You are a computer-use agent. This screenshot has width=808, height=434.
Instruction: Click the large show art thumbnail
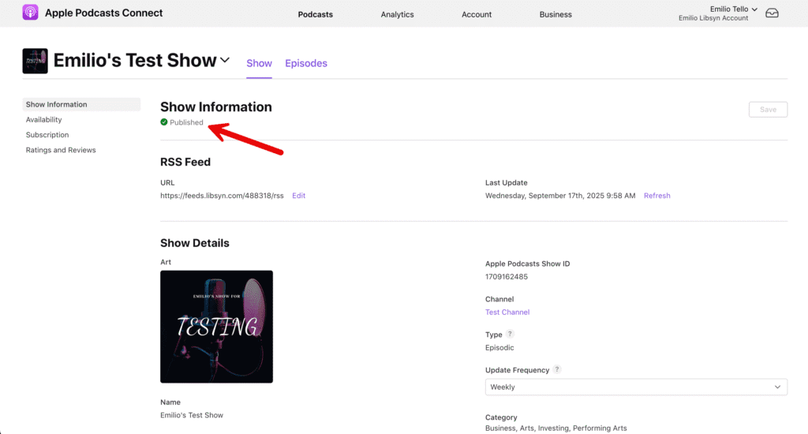[216, 327]
